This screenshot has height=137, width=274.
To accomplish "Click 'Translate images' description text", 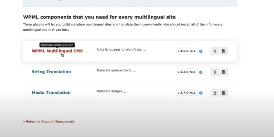I will pos(109,91).
